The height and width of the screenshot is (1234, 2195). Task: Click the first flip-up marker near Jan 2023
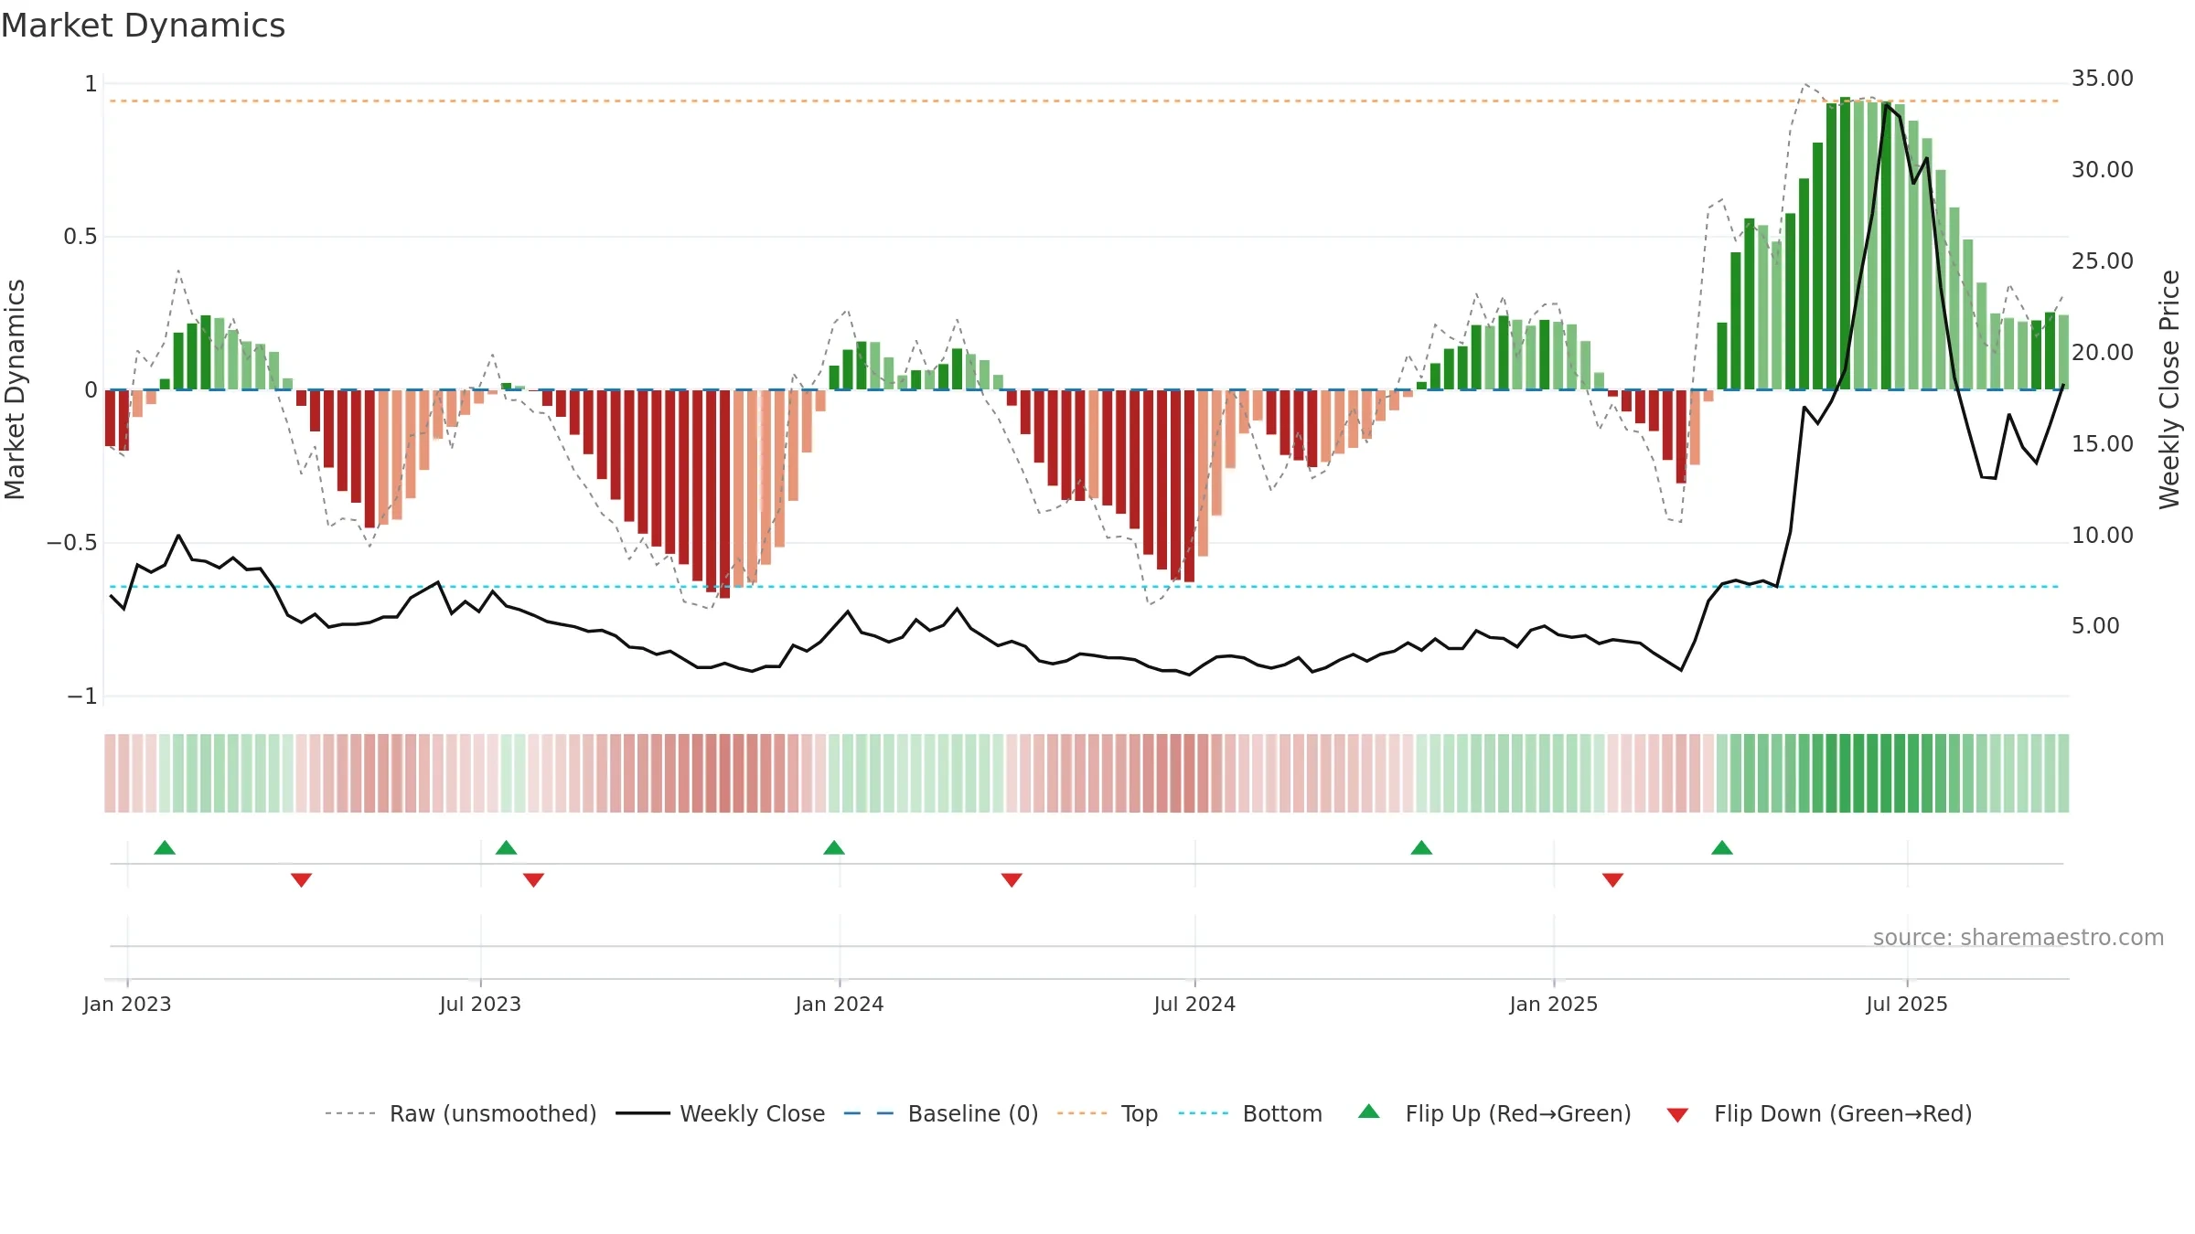pos(165,847)
